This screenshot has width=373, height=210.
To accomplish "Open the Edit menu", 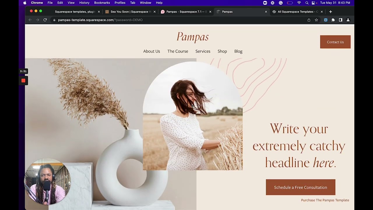I will tap(60, 3).
